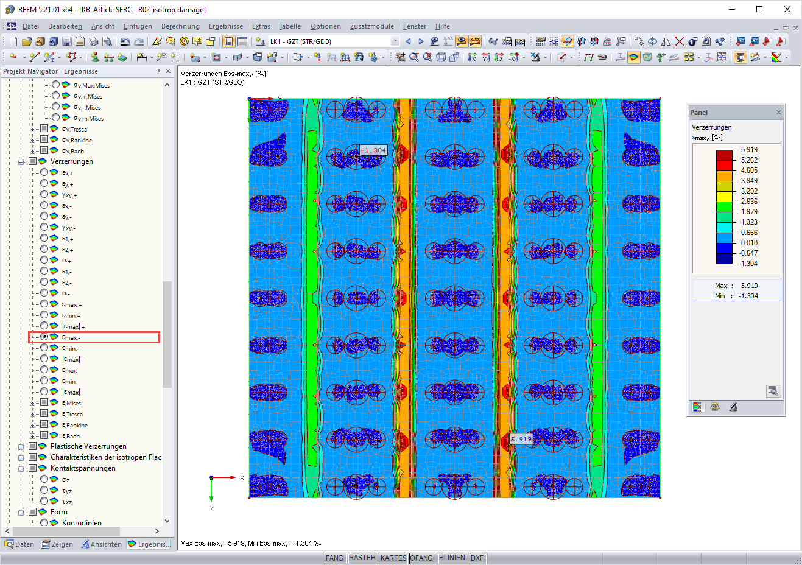Select the ε1,+ radio button

point(44,238)
